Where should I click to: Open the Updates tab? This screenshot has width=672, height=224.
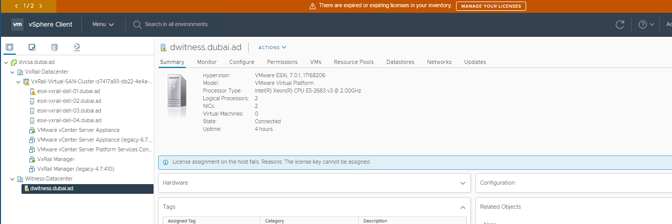[x=475, y=62]
